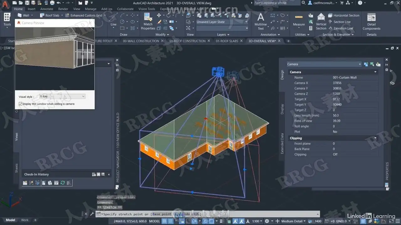The height and width of the screenshot is (225, 401).
Task: Open Visual style X-Ray dropdown
Action: (62, 97)
